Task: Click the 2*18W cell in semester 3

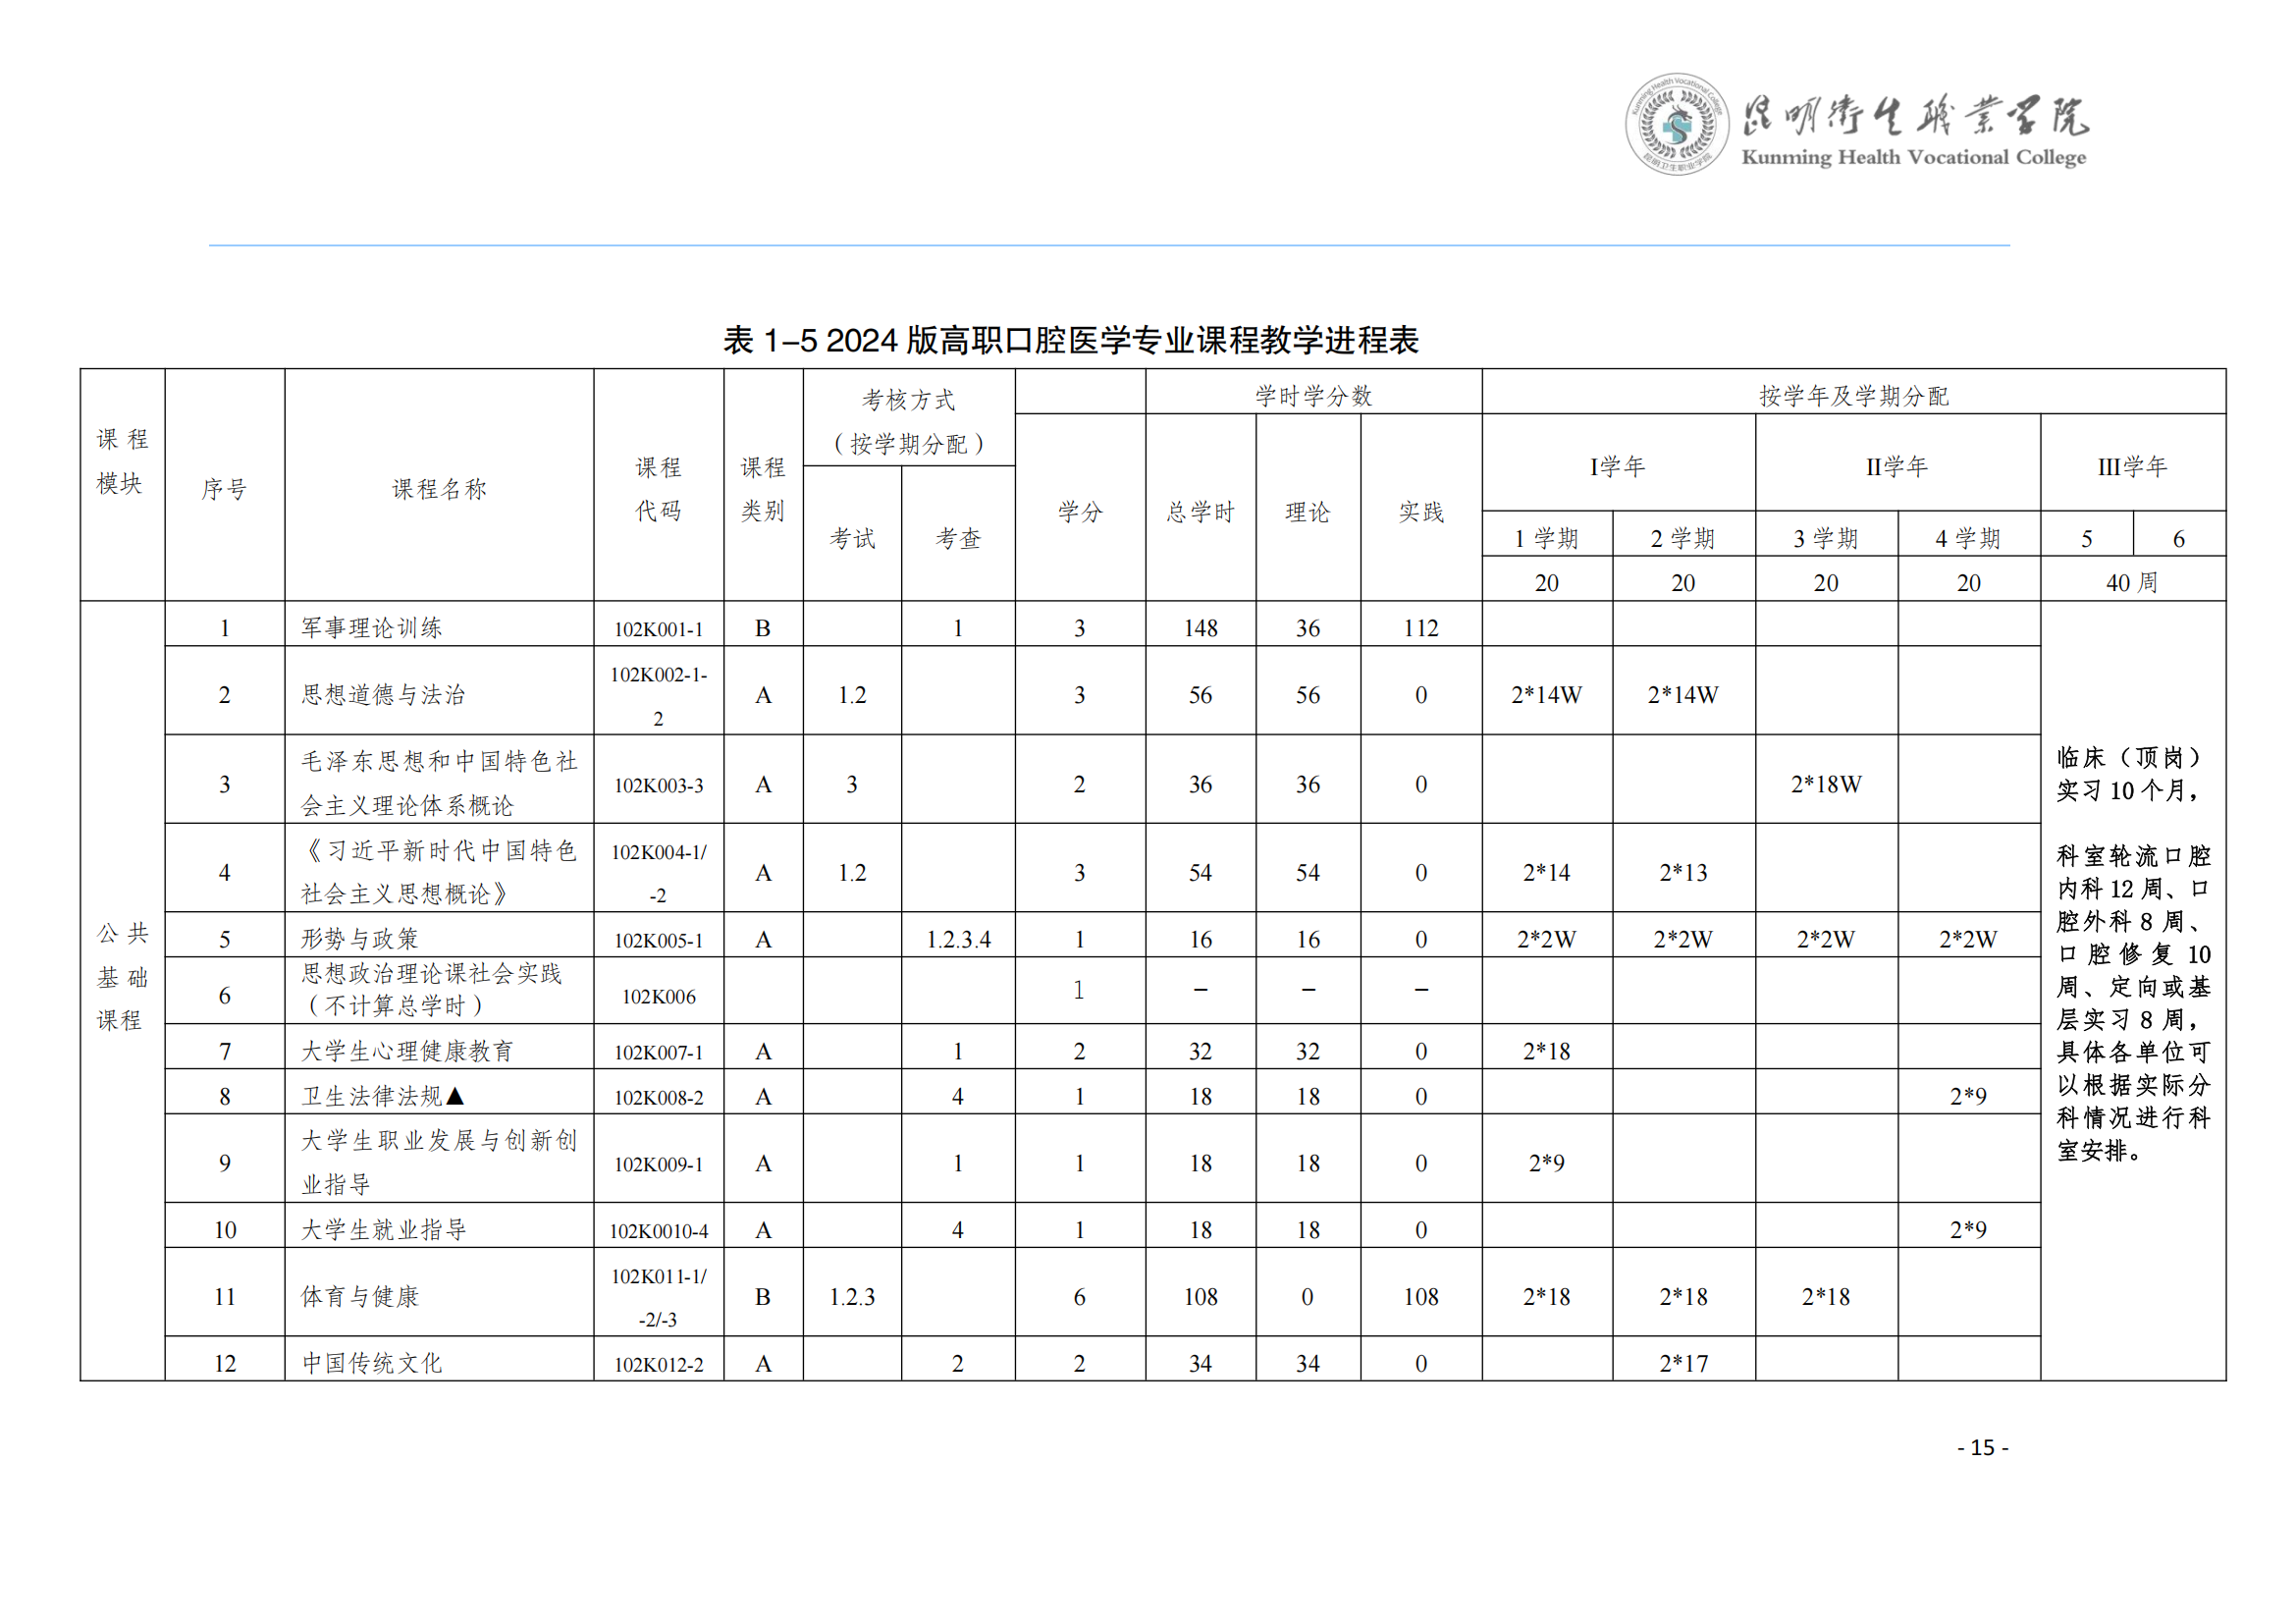Action: pos(1825,785)
